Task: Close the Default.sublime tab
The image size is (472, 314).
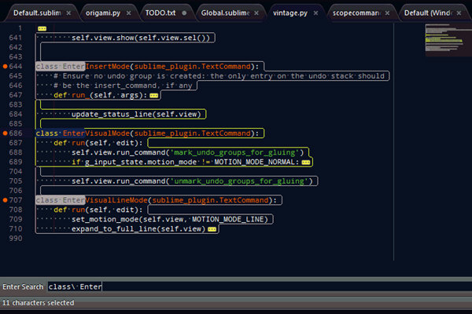Action: [x=68, y=13]
